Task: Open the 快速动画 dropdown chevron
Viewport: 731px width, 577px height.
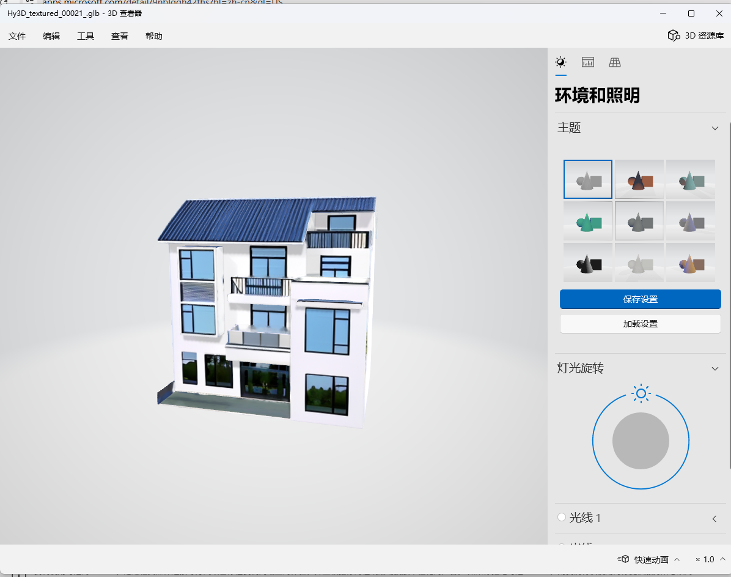Action: pyautogui.click(x=677, y=559)
